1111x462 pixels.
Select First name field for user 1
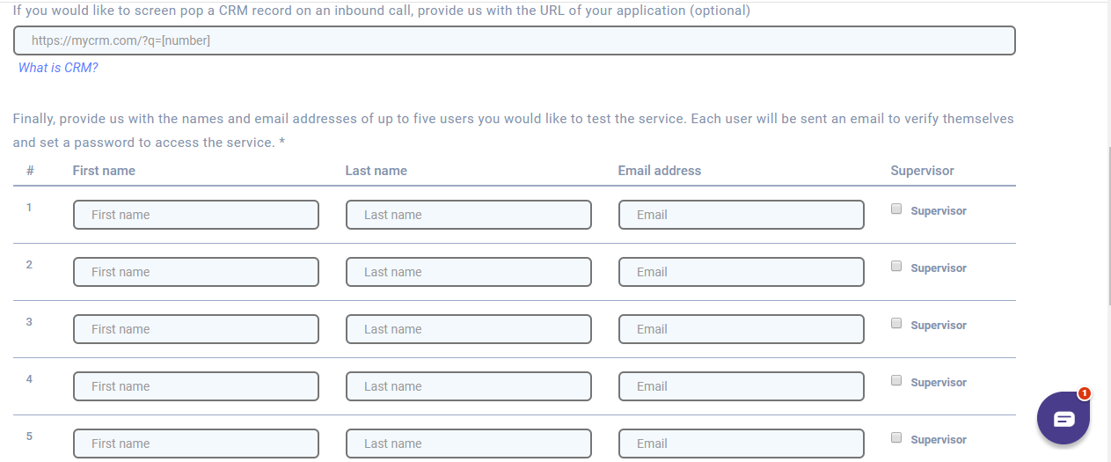[x=196, y=215]
